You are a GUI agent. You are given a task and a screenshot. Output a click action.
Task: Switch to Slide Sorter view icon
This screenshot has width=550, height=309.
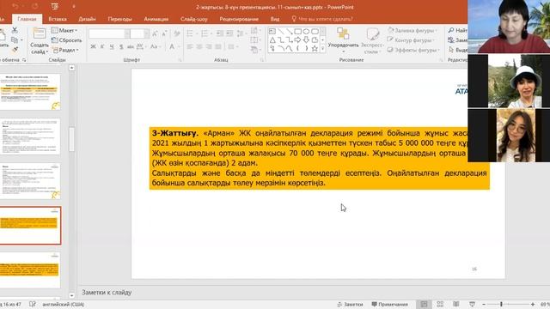pos(440,305)
